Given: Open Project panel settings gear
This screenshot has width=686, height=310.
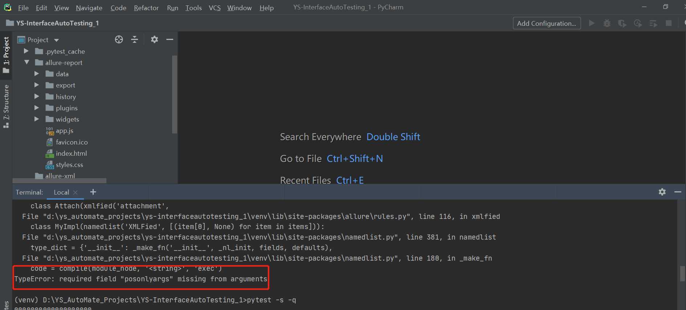Looking at the screenshot, I should (x=154, y=40).
